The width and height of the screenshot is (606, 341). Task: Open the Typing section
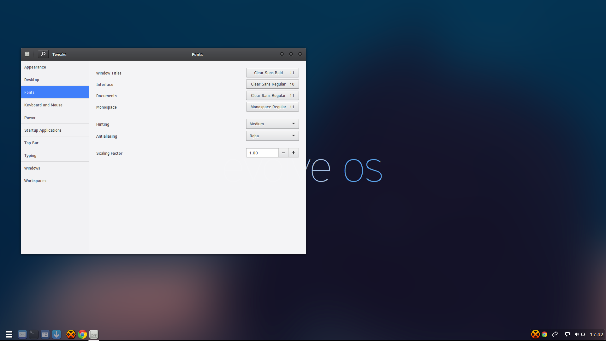(55, 155)
